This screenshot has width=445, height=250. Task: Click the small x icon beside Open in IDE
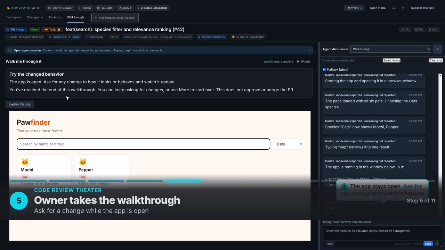[x=403, y=8]
